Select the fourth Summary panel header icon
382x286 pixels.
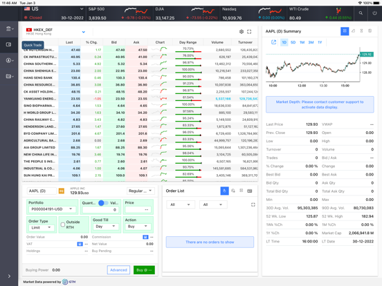point(370,31)
